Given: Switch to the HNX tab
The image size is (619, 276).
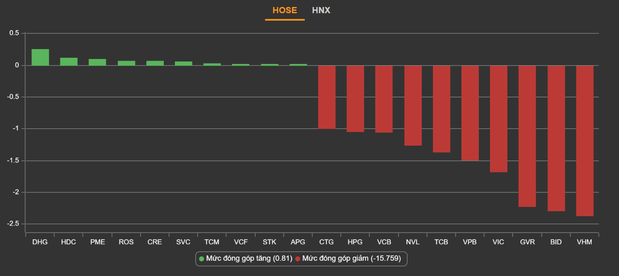Looking at the screenshot, I should coord(321,10).
